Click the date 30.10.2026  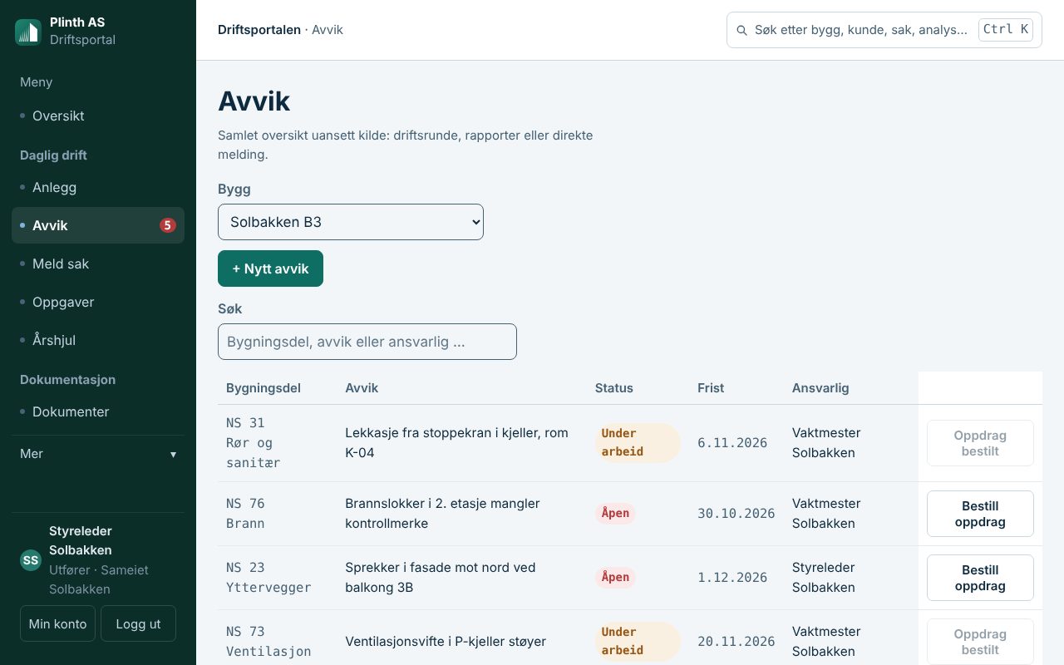point(736,514)
